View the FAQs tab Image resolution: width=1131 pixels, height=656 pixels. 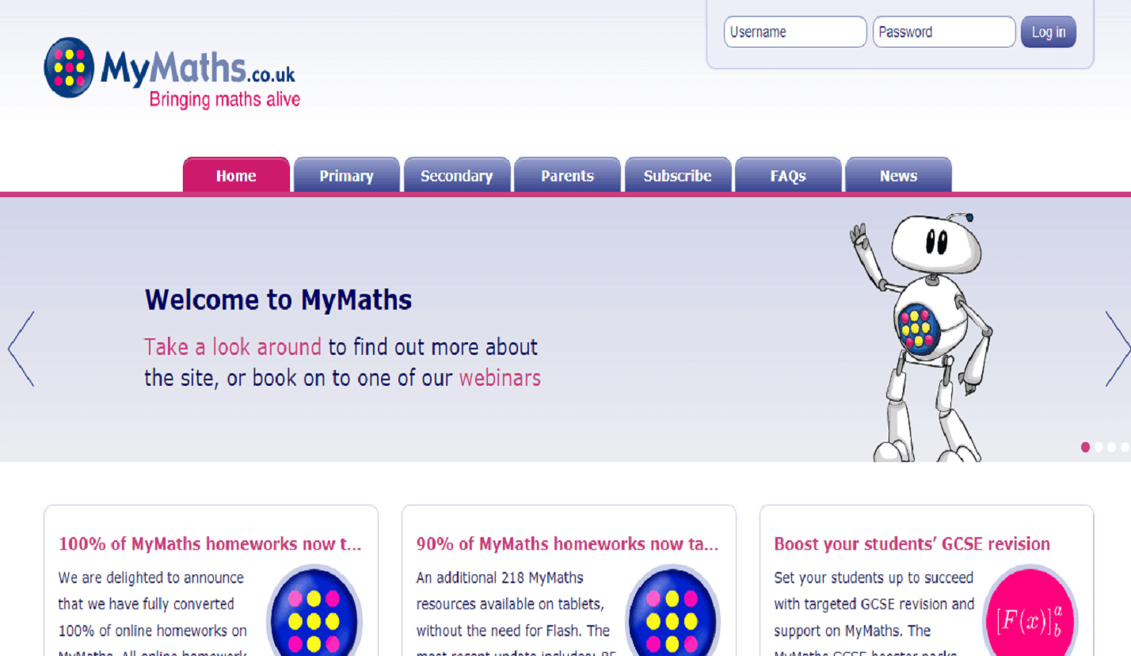point(787,176)
